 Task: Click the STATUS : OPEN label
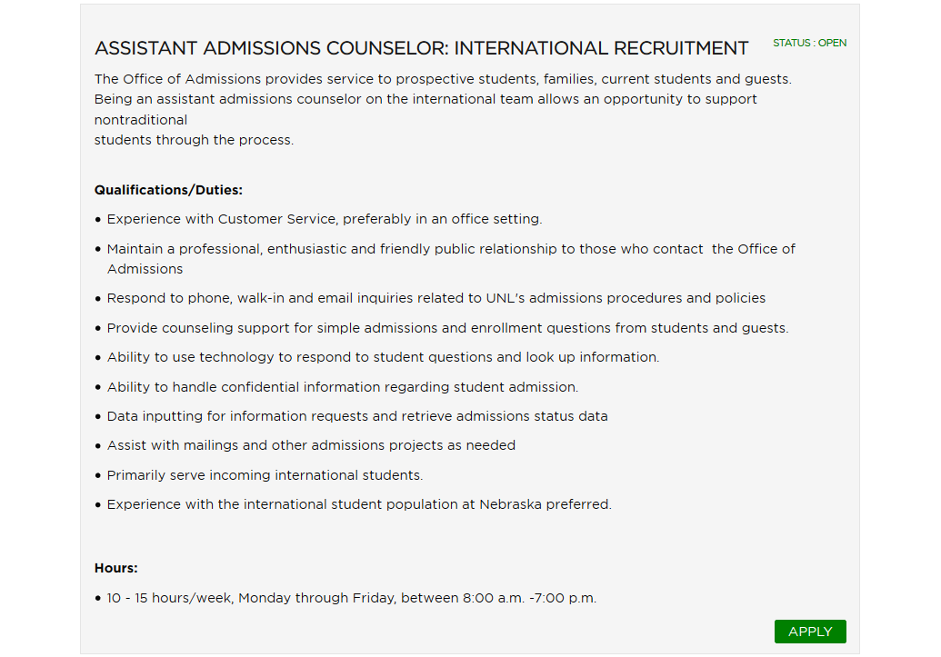pos(809,43)
